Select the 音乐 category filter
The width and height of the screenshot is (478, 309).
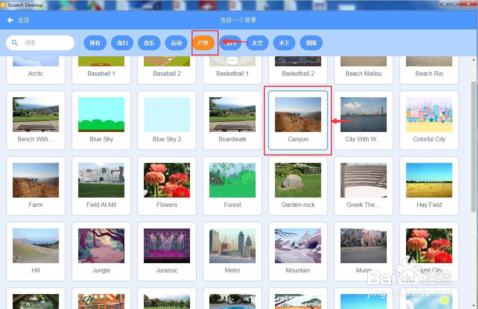pos(149,43)
